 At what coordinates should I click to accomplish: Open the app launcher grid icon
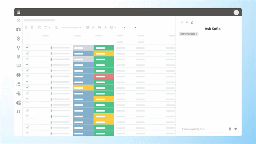[18, 12]
